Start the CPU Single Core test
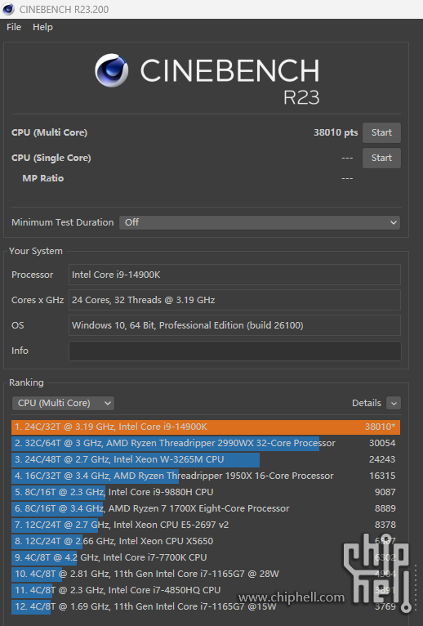This screenshot has height=626, width=423. [x=381, y=158]
